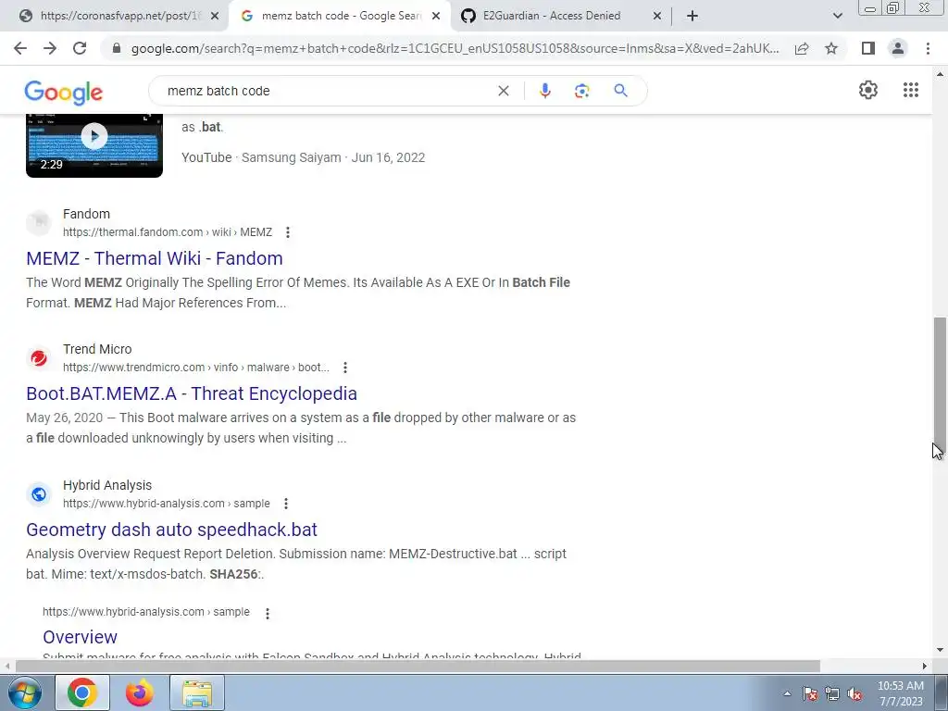Open Geometry dash auto speedhack.bat link
The width and height of the screenshot is (948, 711).
tap(171, 530)
